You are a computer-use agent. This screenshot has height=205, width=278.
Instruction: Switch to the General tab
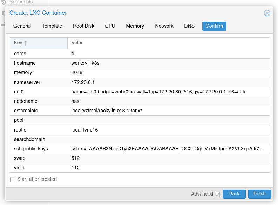tap(22, 26)
